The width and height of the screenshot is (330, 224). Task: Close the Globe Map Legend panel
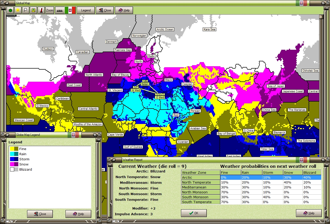coord(40,214)
